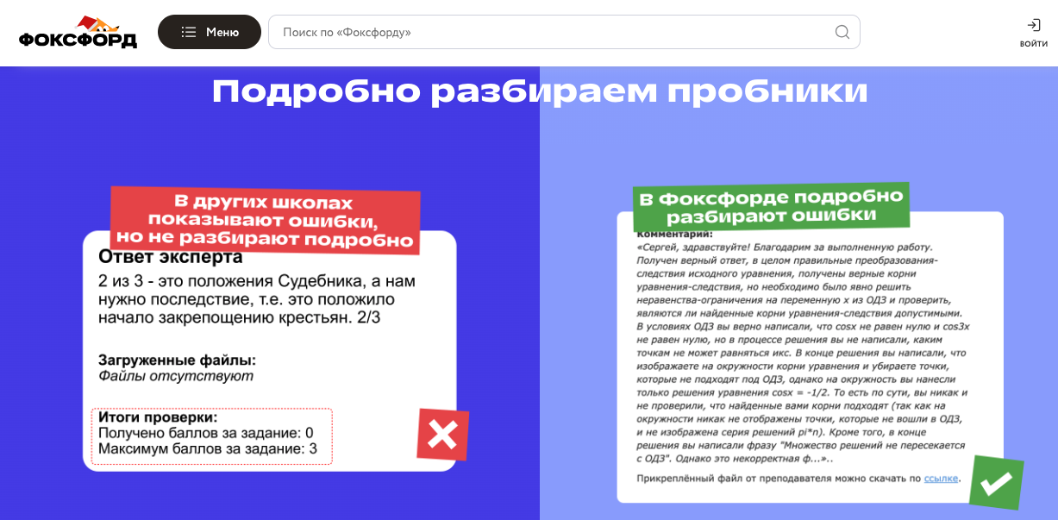The width and height of the screenshot is (1058, 520).
Task: Click Максимум баллов за задание: 3
Action: click(x=208, y=448)
